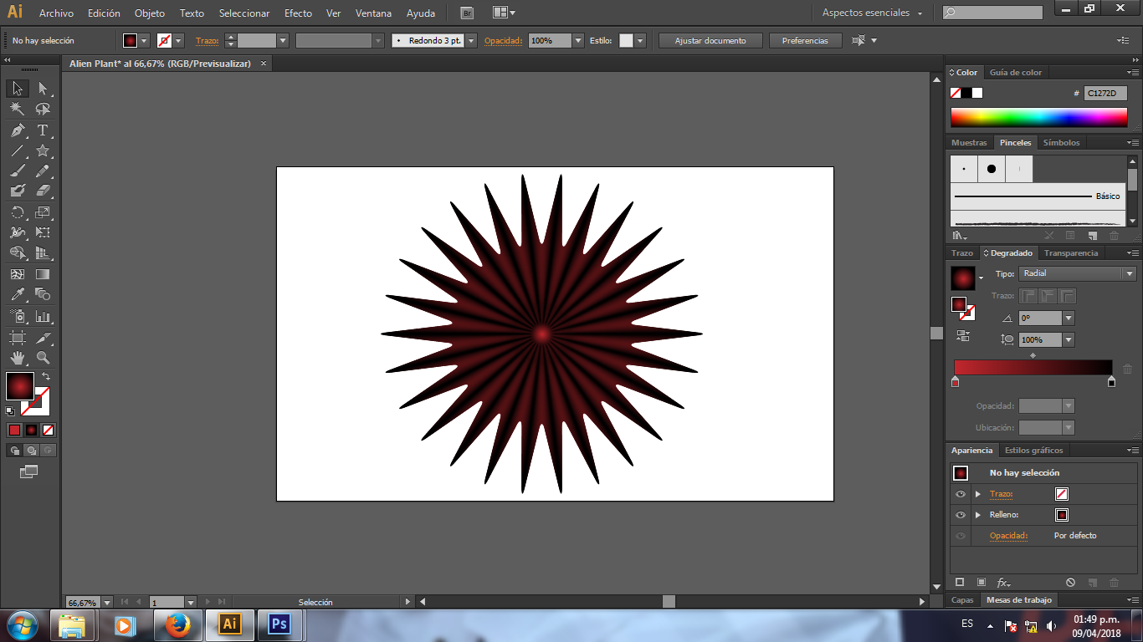Enable Draw Normal mode
The image size is (1143, 642).
[x=14, y=450]
